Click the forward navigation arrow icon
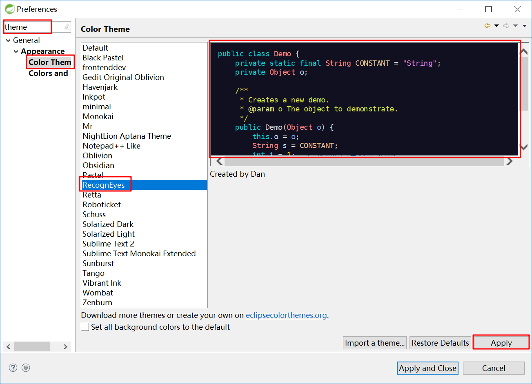The height and width of the screenshot is (384, 532). tap(506, 26)
